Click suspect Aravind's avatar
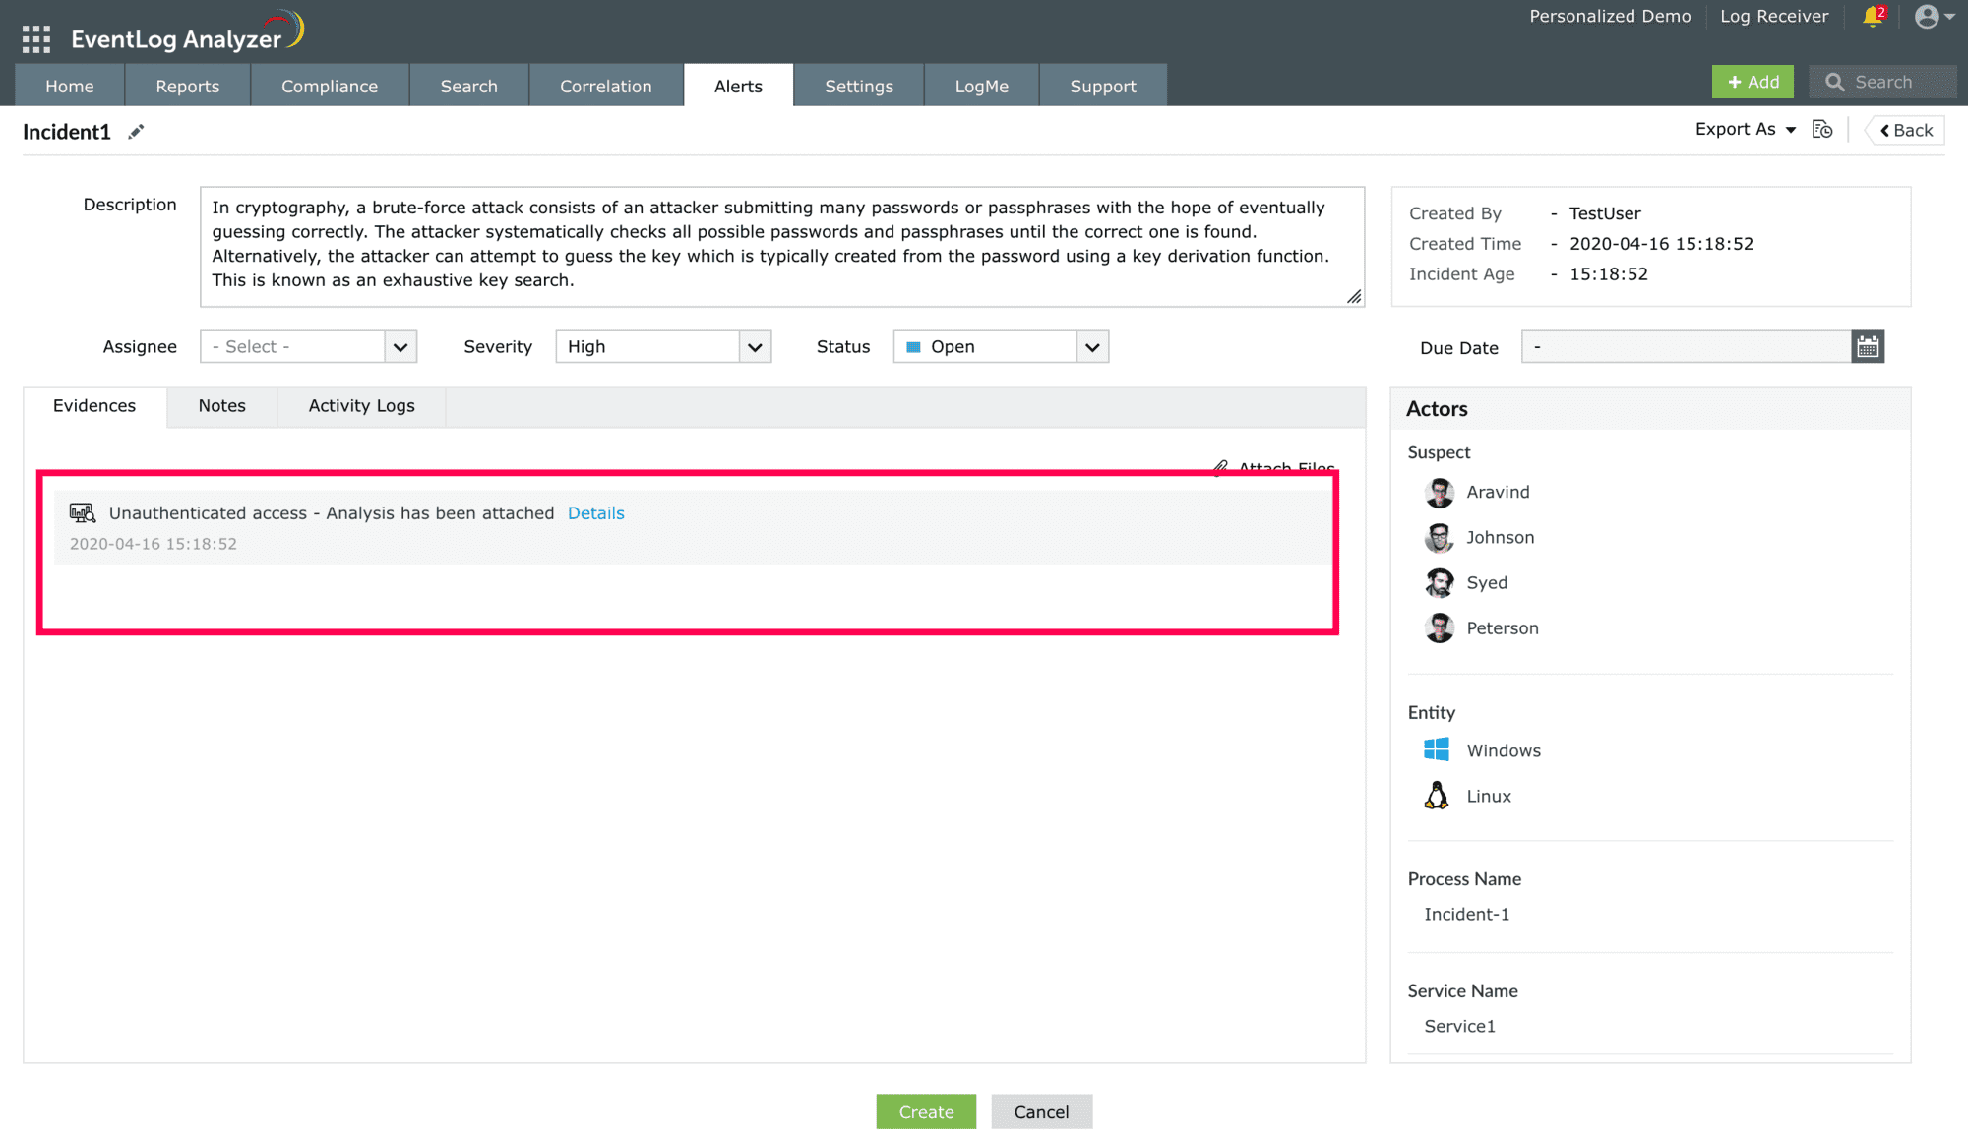Image resolution: width=1968 pixels, height=1135 pixels. [x=1439, y=492]
